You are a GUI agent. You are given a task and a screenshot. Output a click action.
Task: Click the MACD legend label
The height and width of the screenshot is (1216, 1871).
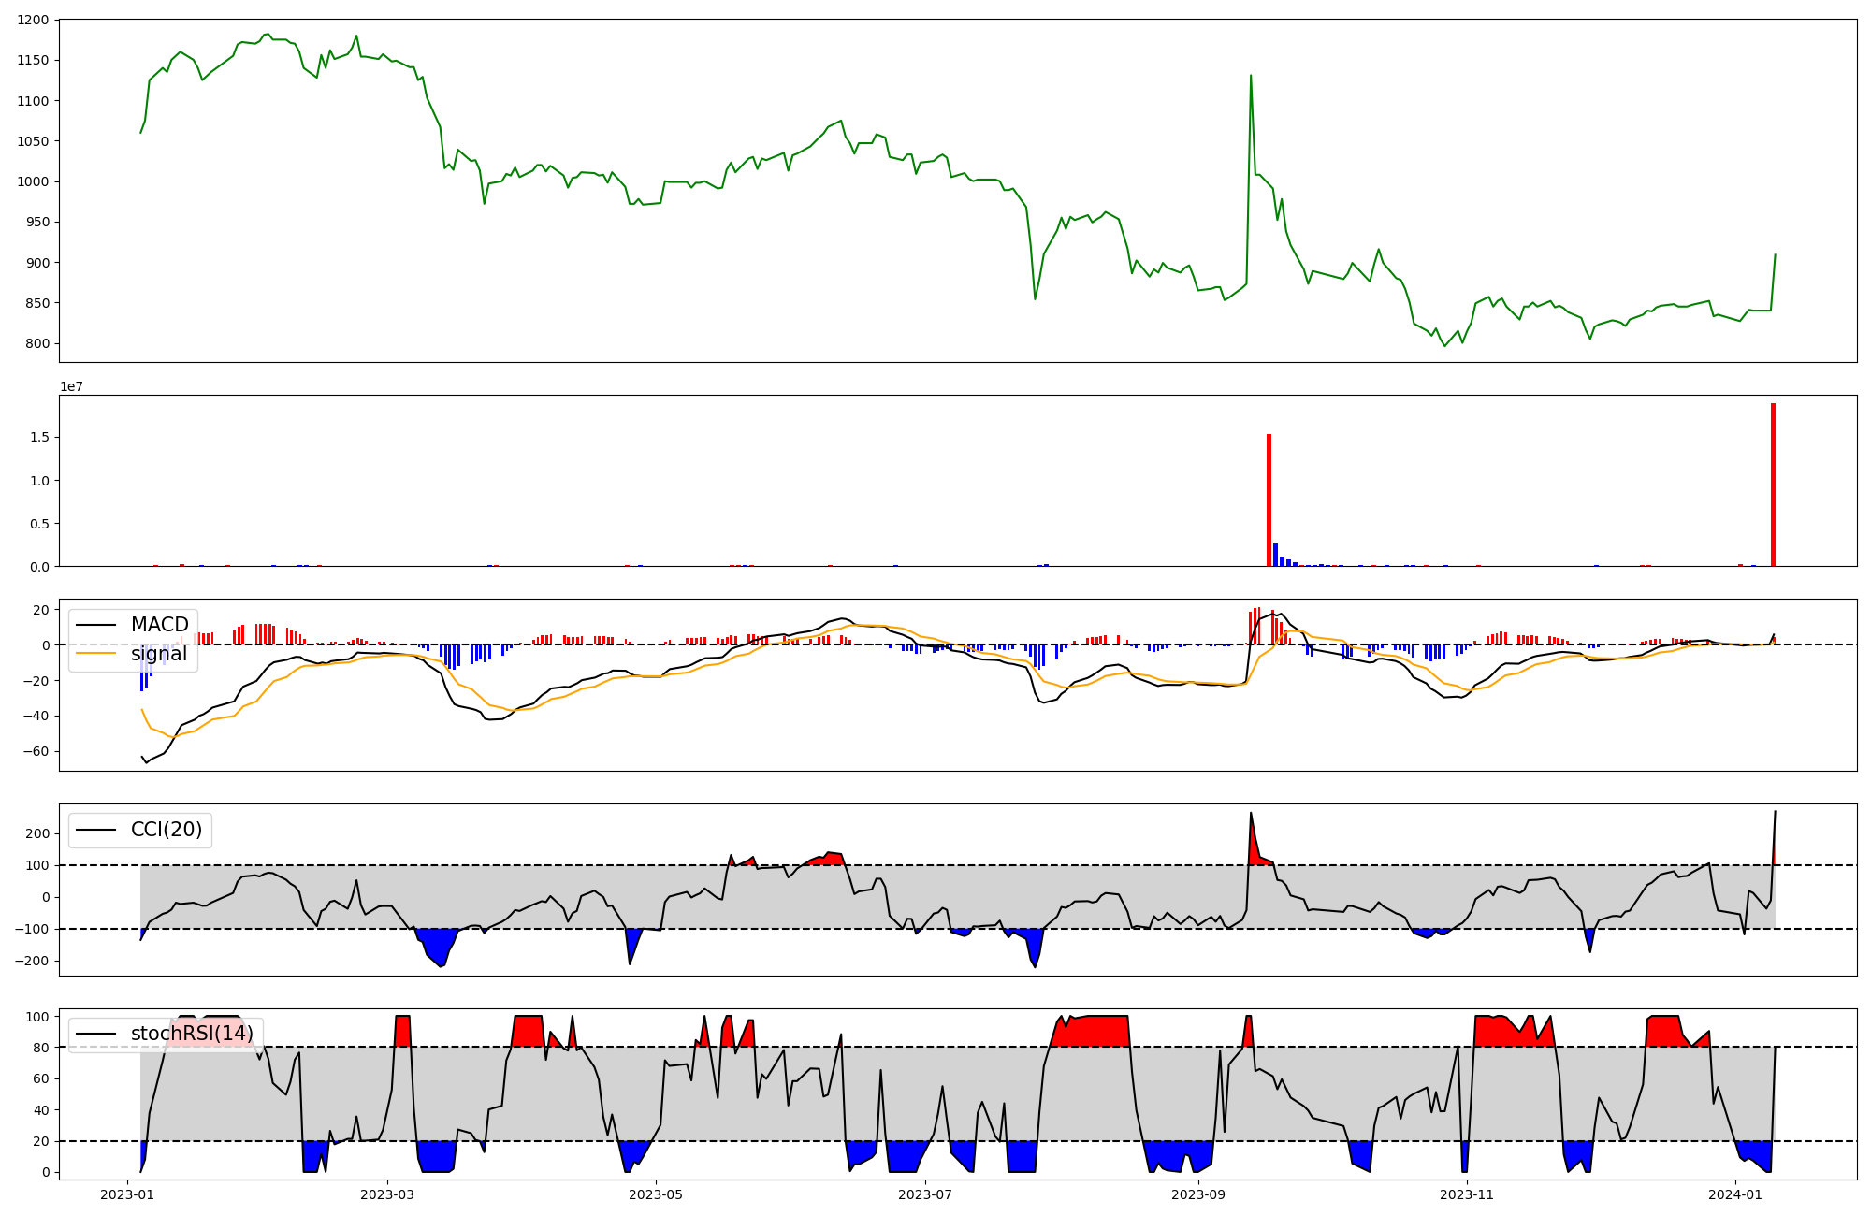(159, 625)
